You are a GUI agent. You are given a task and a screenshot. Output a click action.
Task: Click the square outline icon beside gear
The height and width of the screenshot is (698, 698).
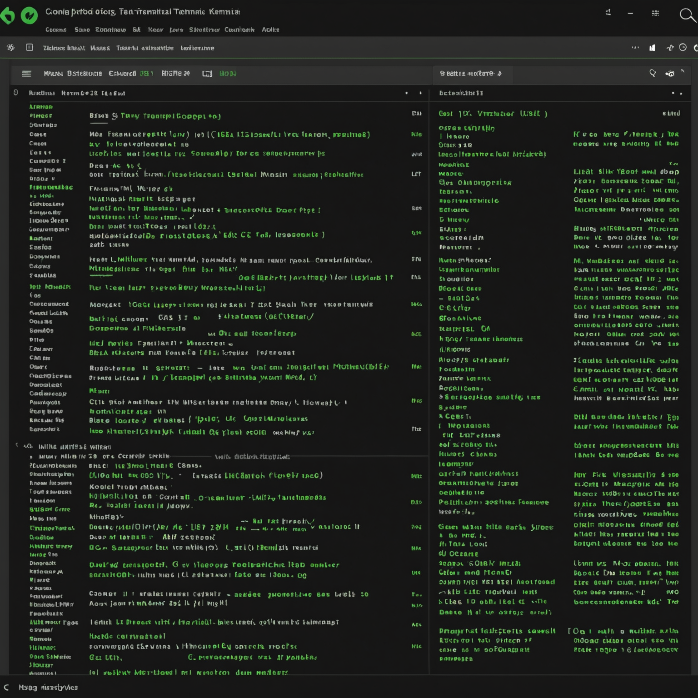[x=30, y=47]
